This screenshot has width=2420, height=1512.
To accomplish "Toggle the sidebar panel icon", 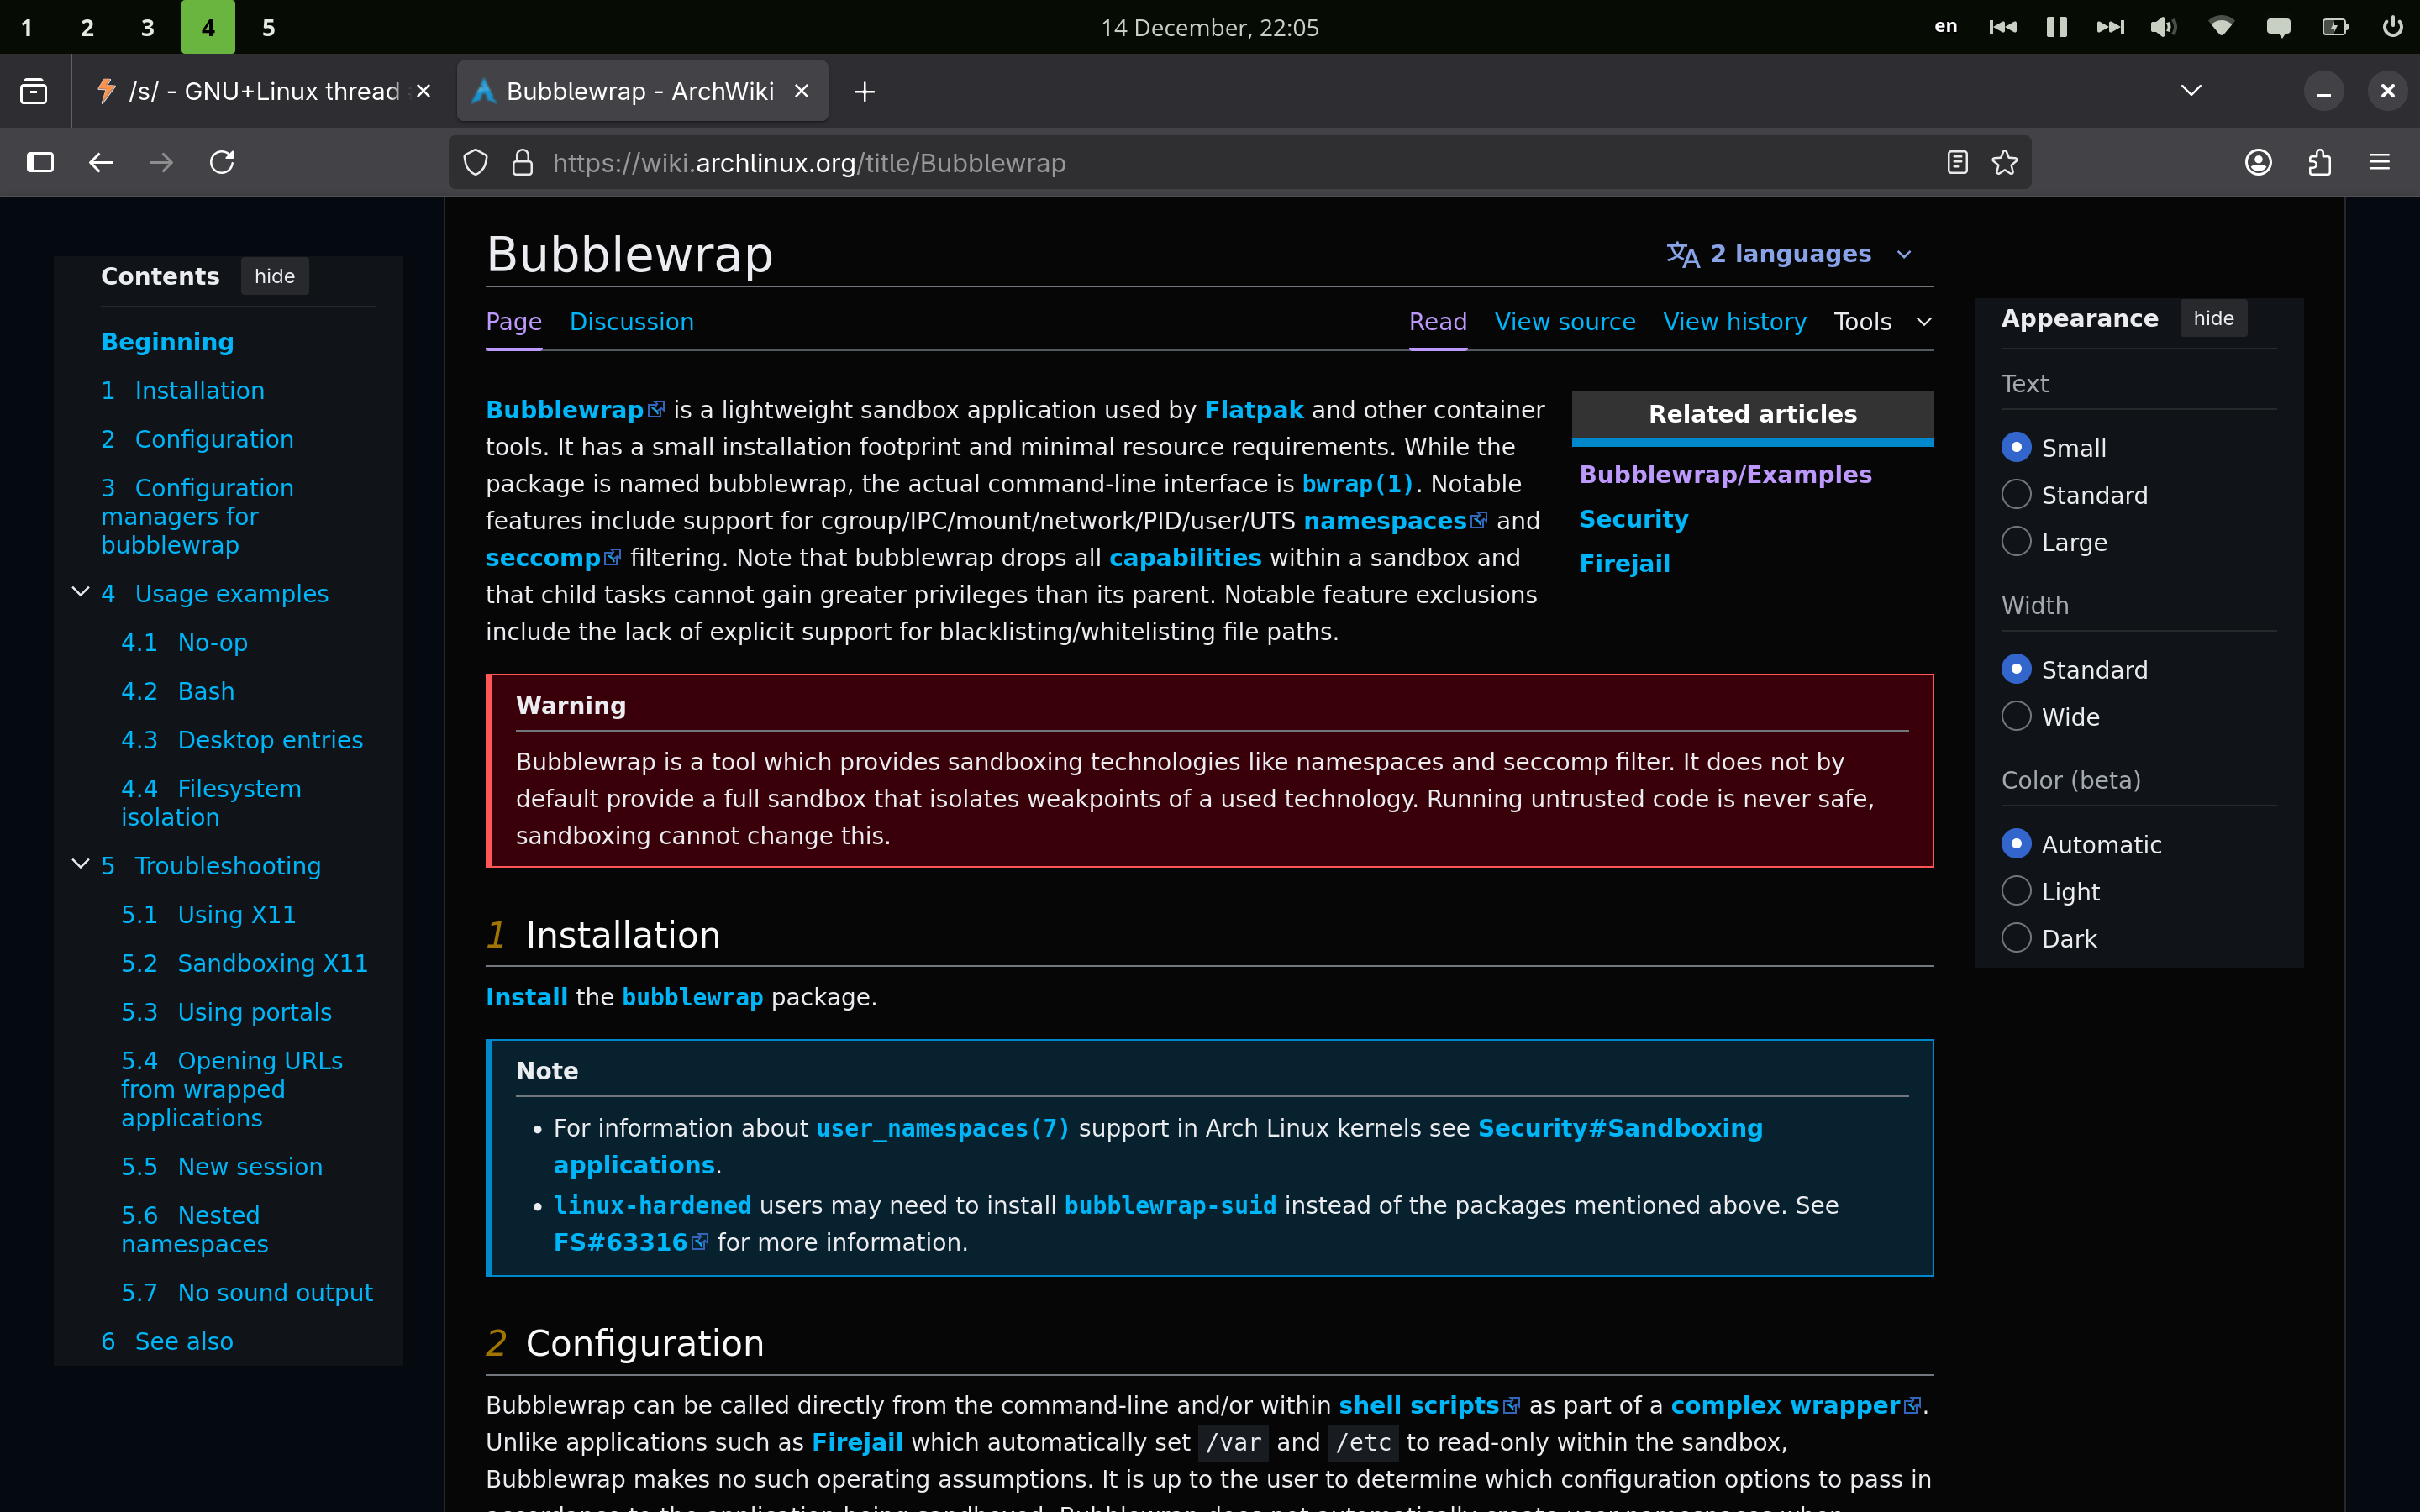I will pos(40,162).
